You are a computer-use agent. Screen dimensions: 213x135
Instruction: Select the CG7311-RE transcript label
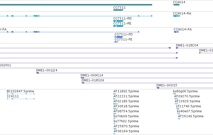[122, 23]
